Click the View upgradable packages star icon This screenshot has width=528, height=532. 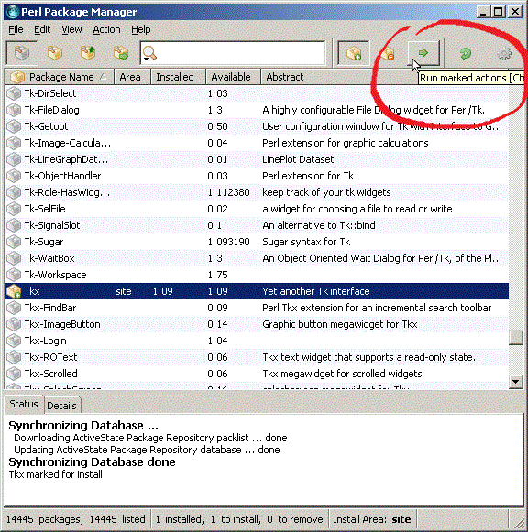88,53
